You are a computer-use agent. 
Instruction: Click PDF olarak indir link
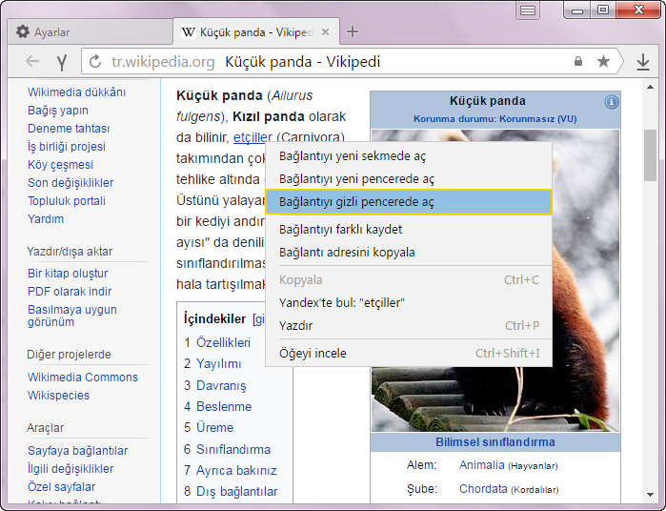pos(70,292)
